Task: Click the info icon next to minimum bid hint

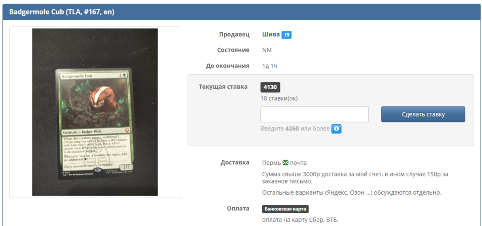Action: click(x=336, y=129)
